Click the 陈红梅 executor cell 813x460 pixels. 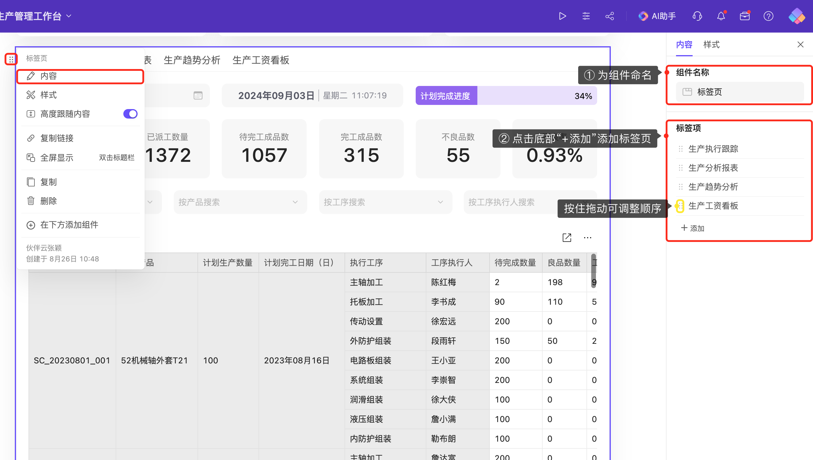[457, 282]
